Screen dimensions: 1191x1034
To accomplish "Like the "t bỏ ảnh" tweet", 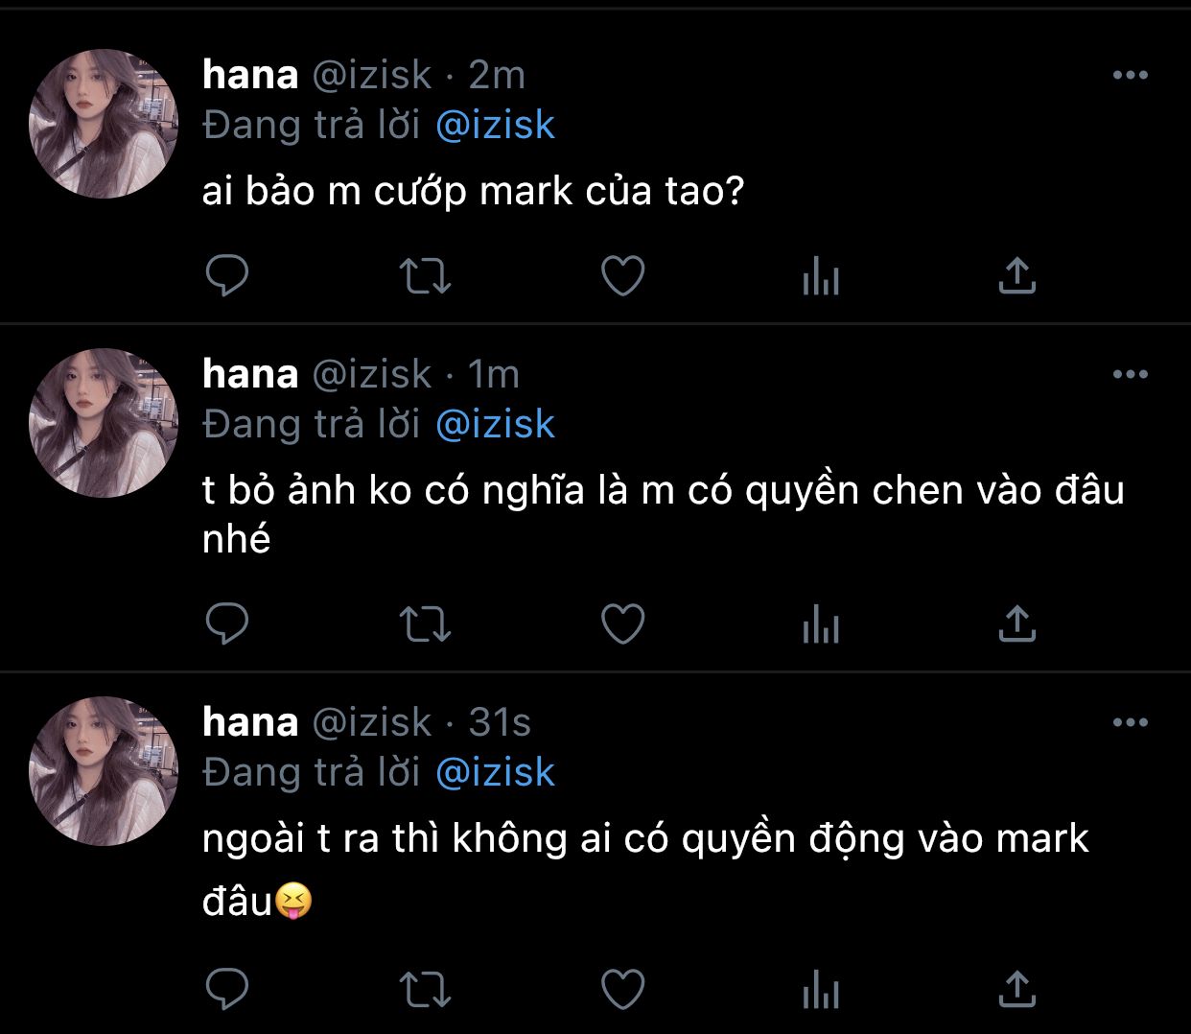I will 622,623.
